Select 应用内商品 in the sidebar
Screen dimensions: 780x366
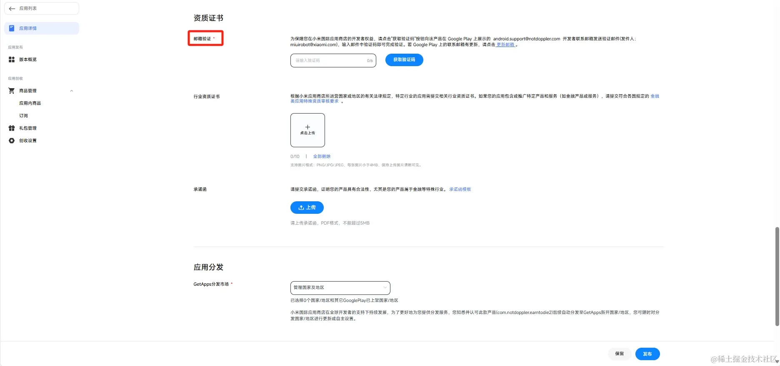tap(30, 103)
